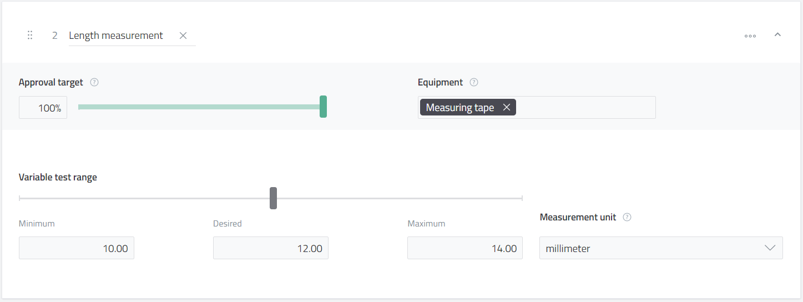Click the step number 2 label
This screenshot has width=803, height=302.
55,36
